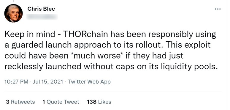Click Chris Blec's profile avatar picture
230x110 pixels.
tap(13, 13)
